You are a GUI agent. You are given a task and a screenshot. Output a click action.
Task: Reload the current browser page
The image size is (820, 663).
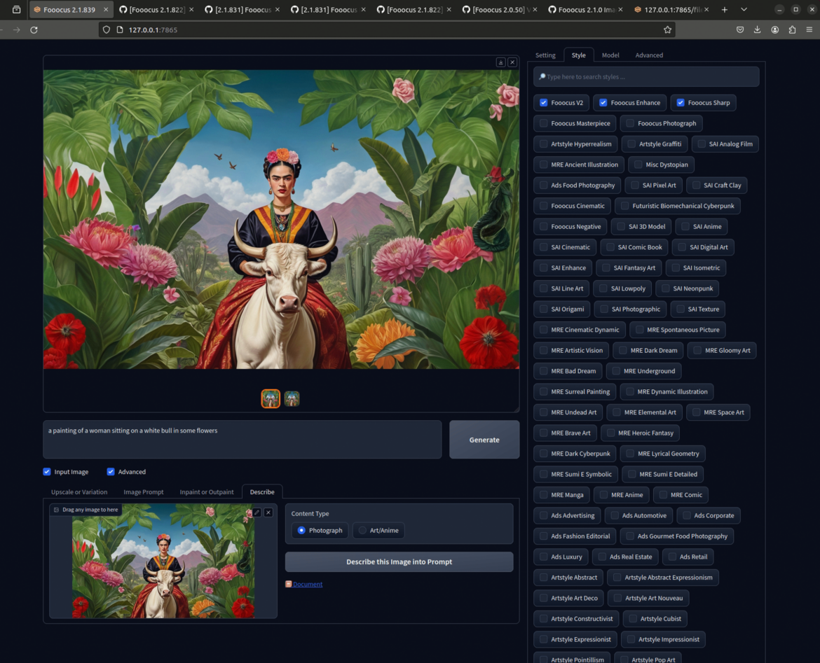34,30
